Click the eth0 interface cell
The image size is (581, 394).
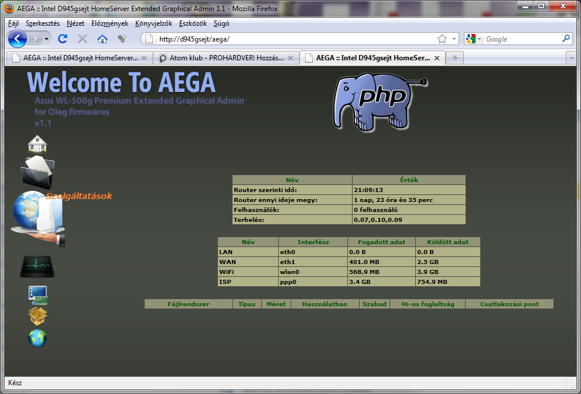313,252
